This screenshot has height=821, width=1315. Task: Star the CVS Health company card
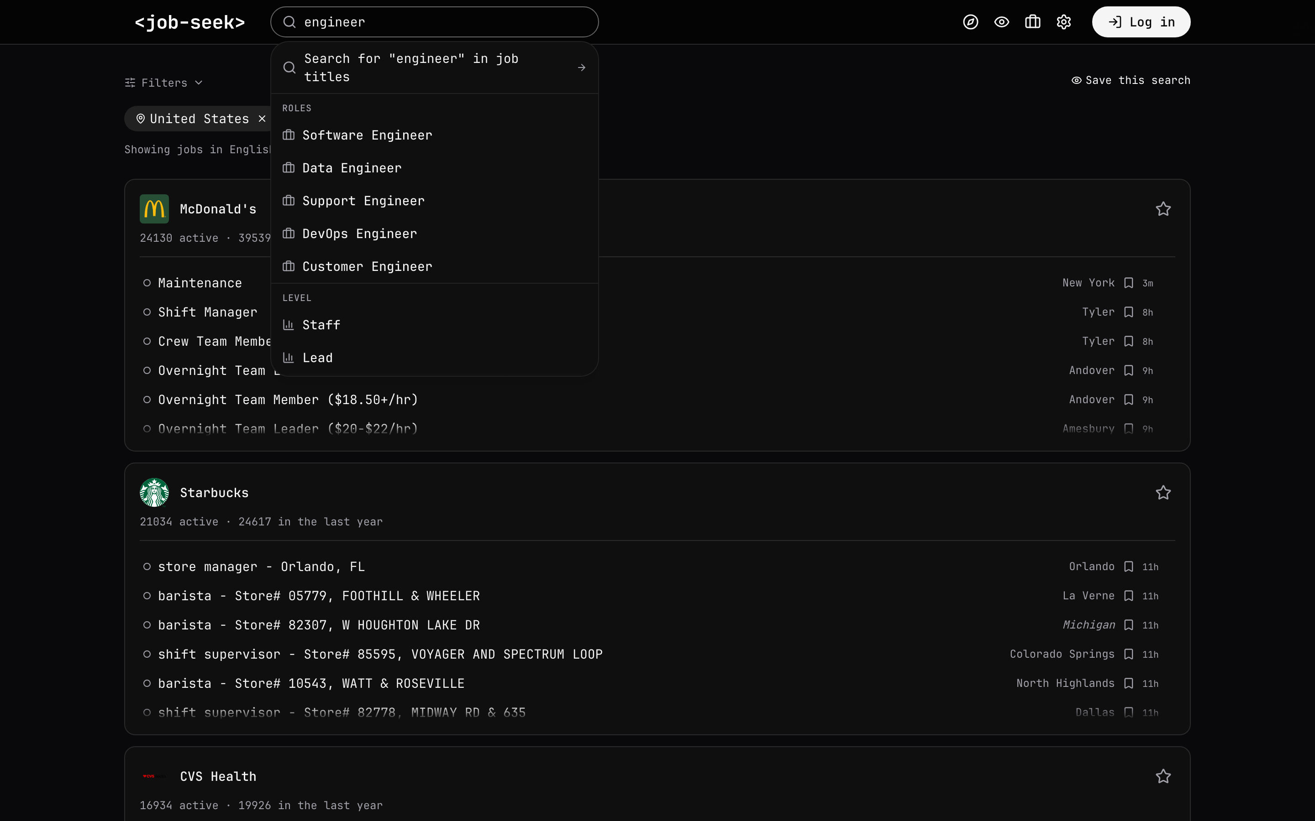1163,776
